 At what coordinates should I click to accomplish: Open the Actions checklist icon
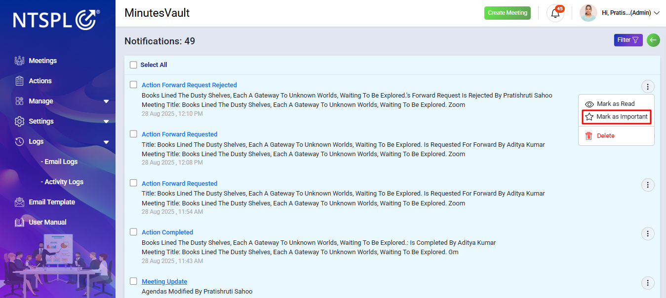point(20,81)
